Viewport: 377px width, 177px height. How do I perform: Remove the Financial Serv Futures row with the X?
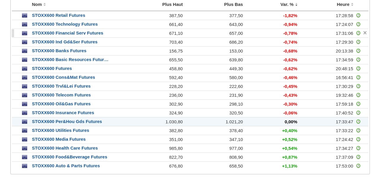point(365,33)
